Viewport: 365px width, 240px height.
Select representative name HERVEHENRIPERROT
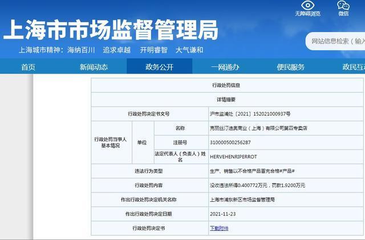click(x=233, y=157)
